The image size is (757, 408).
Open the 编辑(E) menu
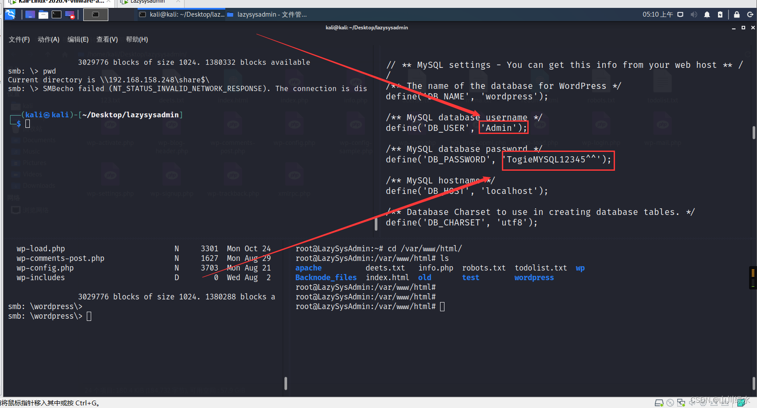[78, 39]
